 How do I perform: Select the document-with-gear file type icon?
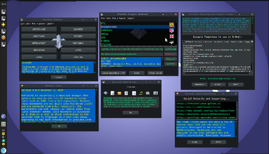(x=112, y=93)
